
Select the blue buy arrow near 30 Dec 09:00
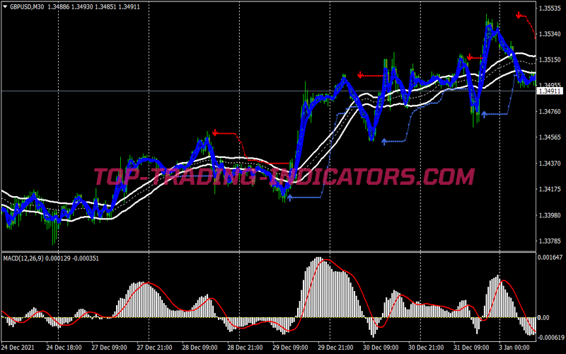384,142
